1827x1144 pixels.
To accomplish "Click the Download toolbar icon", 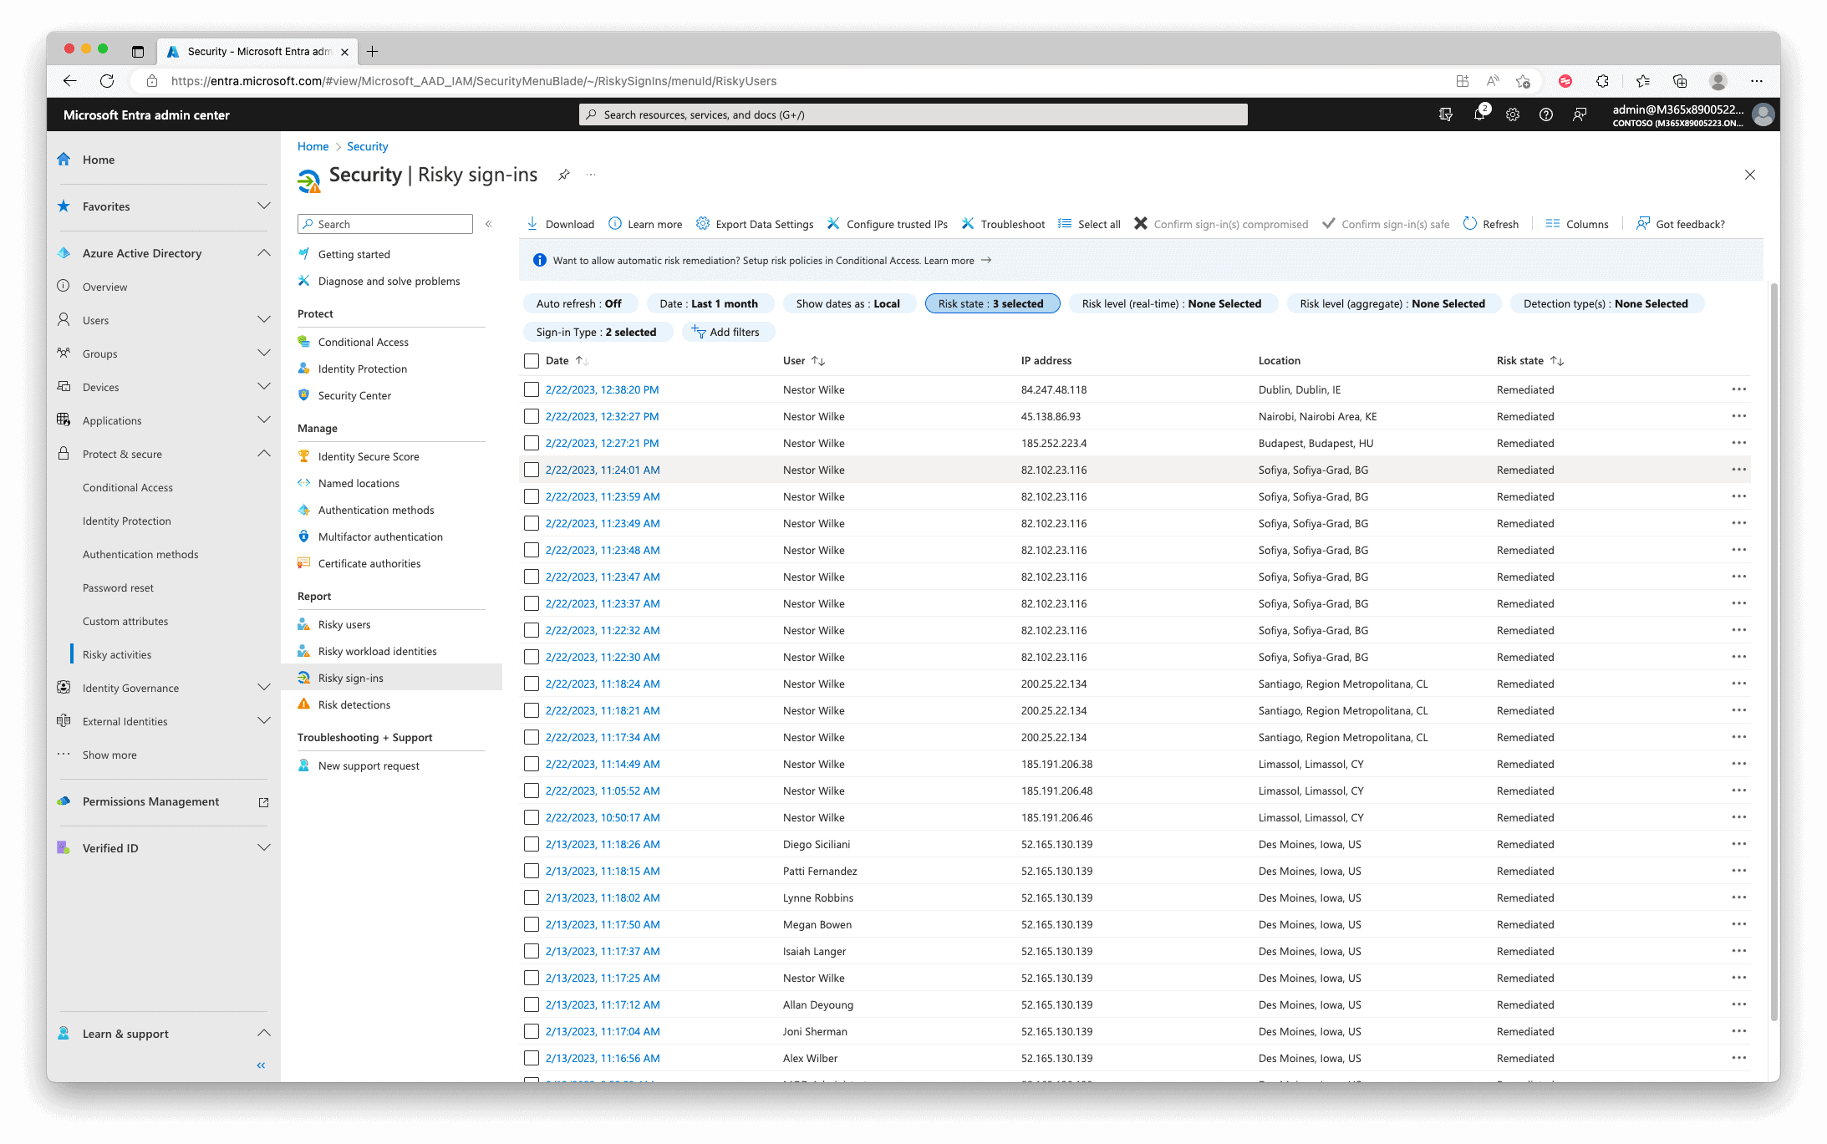I will click(532, 224).
